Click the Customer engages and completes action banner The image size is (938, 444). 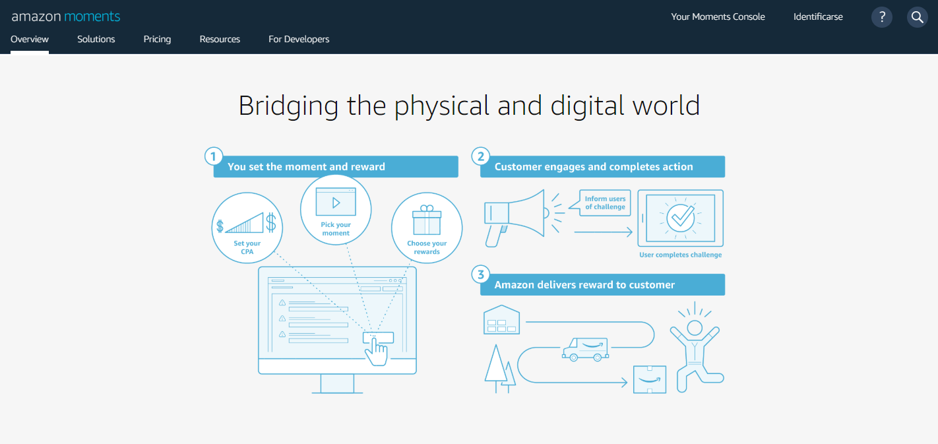603,167
